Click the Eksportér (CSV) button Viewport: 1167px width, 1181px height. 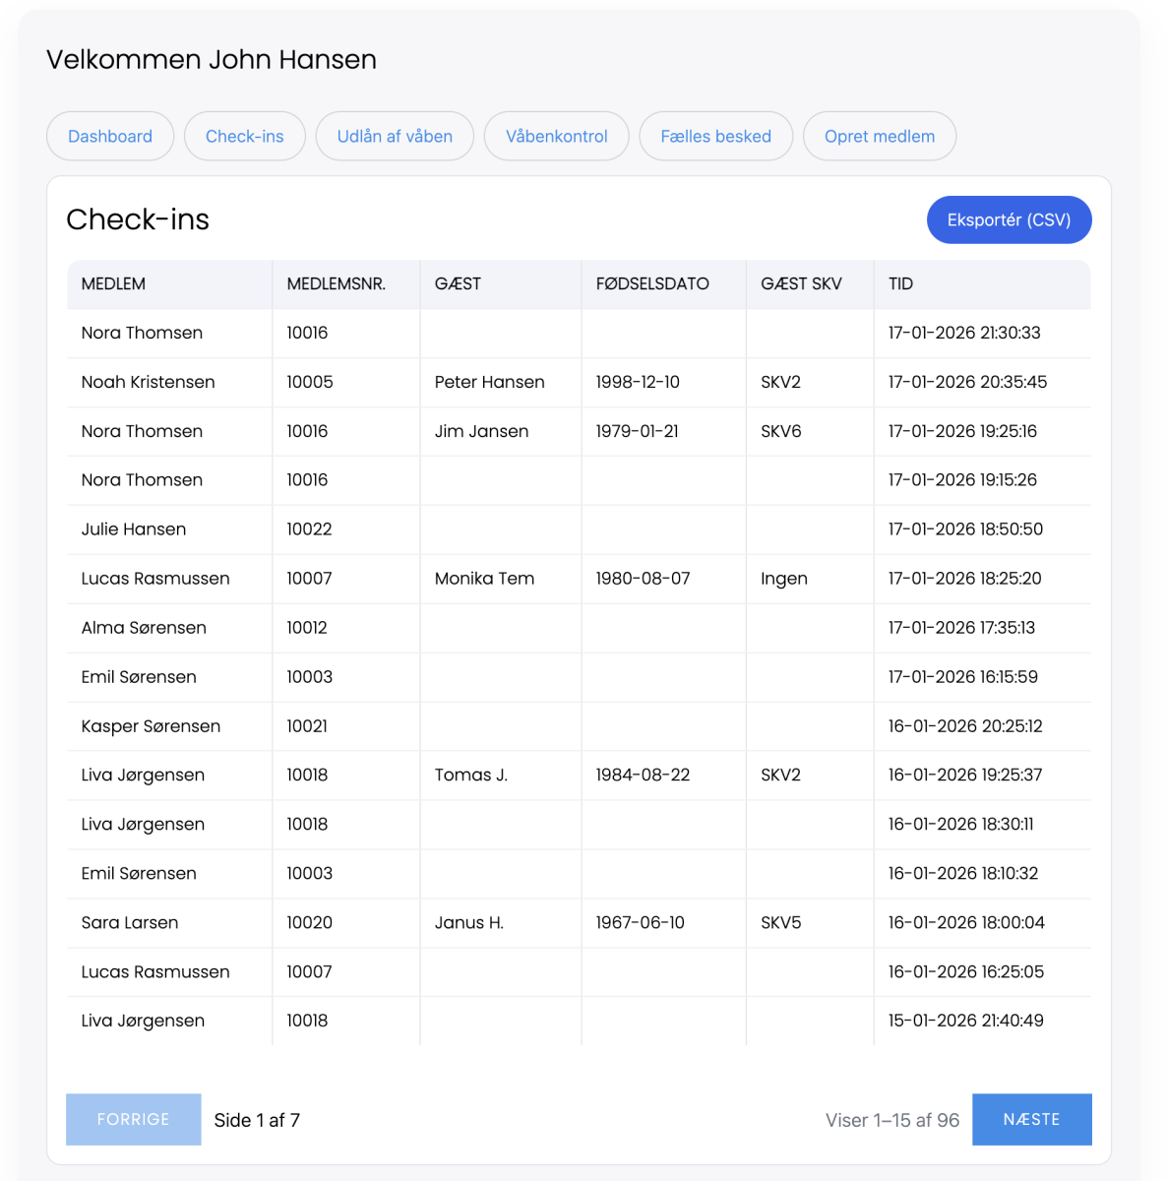1009,219
